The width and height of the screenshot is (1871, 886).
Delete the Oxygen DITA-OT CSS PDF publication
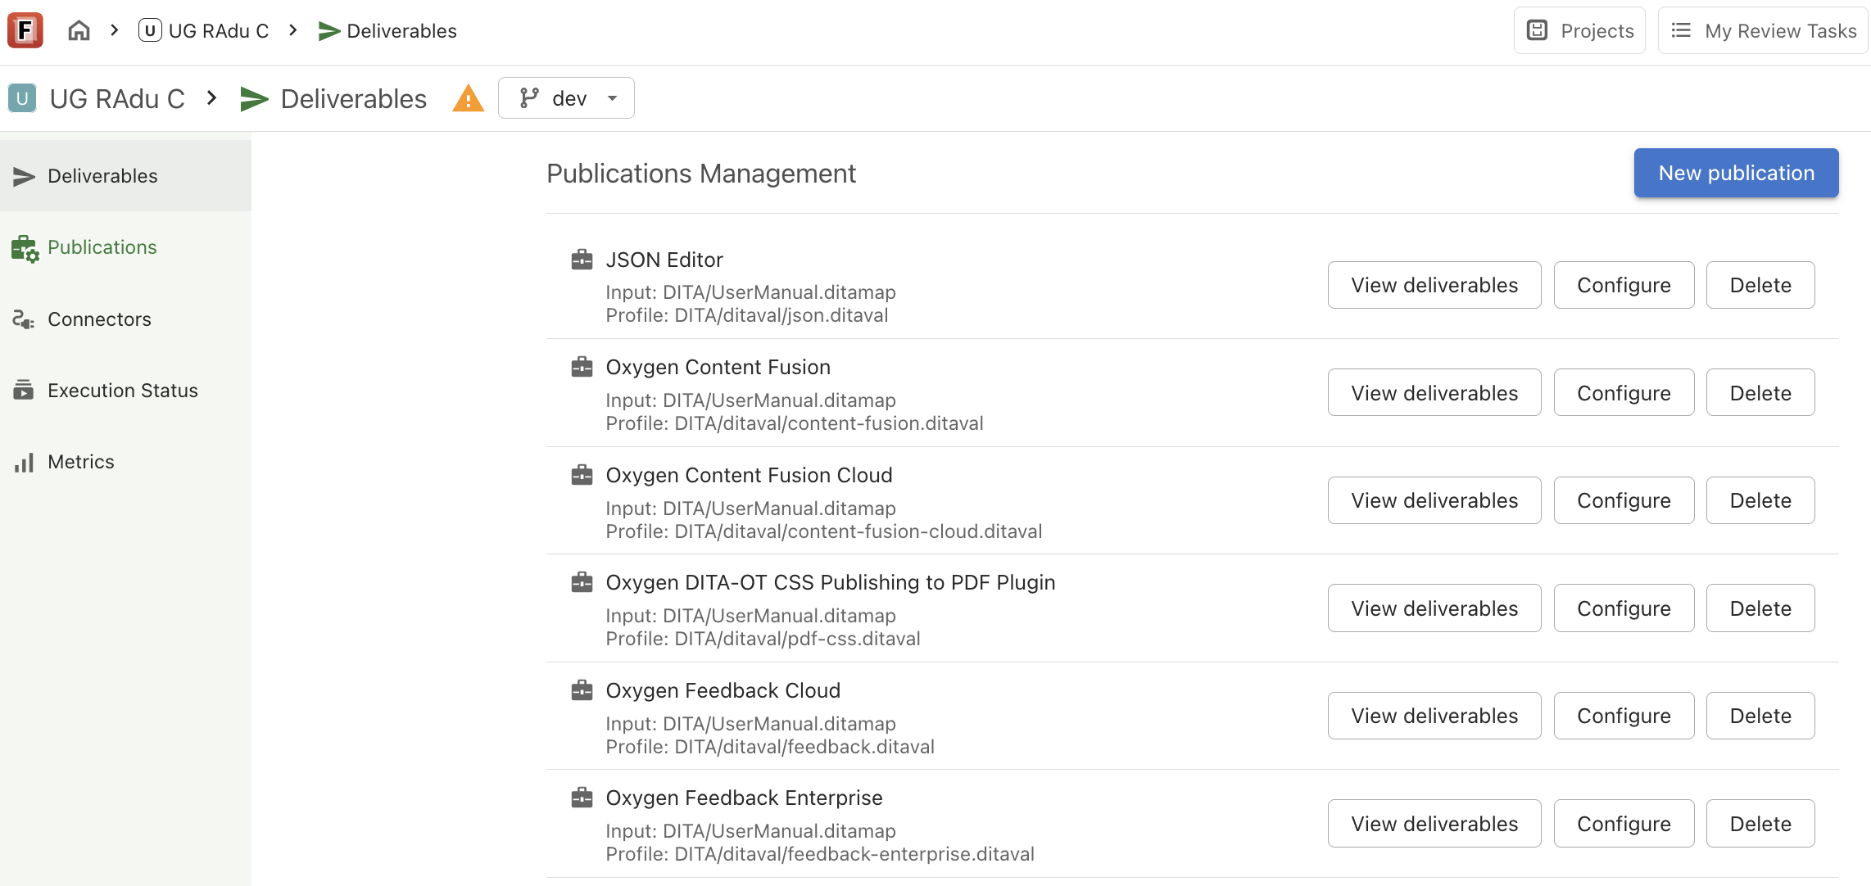tap(1760, 608)
